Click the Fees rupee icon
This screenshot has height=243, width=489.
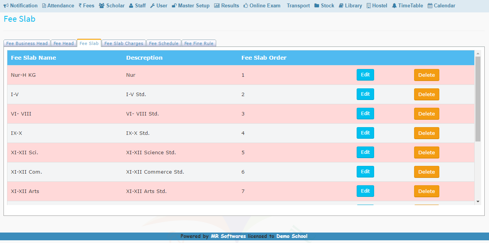80,6
